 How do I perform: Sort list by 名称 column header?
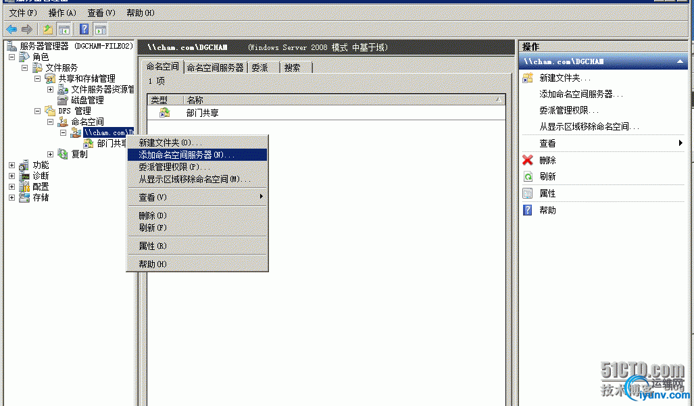point(344,100)
